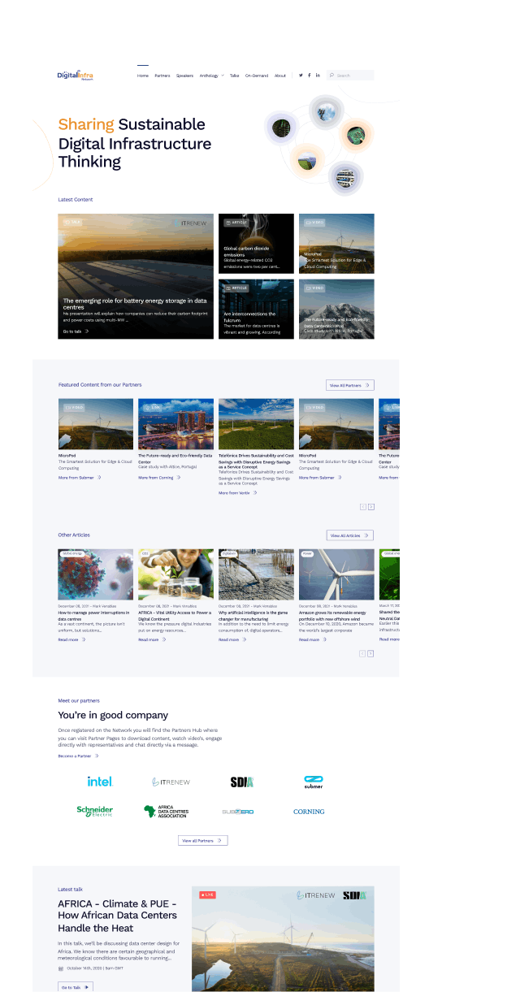Click the View All Articles button
The image size is (507, 992).
[349, 535]
